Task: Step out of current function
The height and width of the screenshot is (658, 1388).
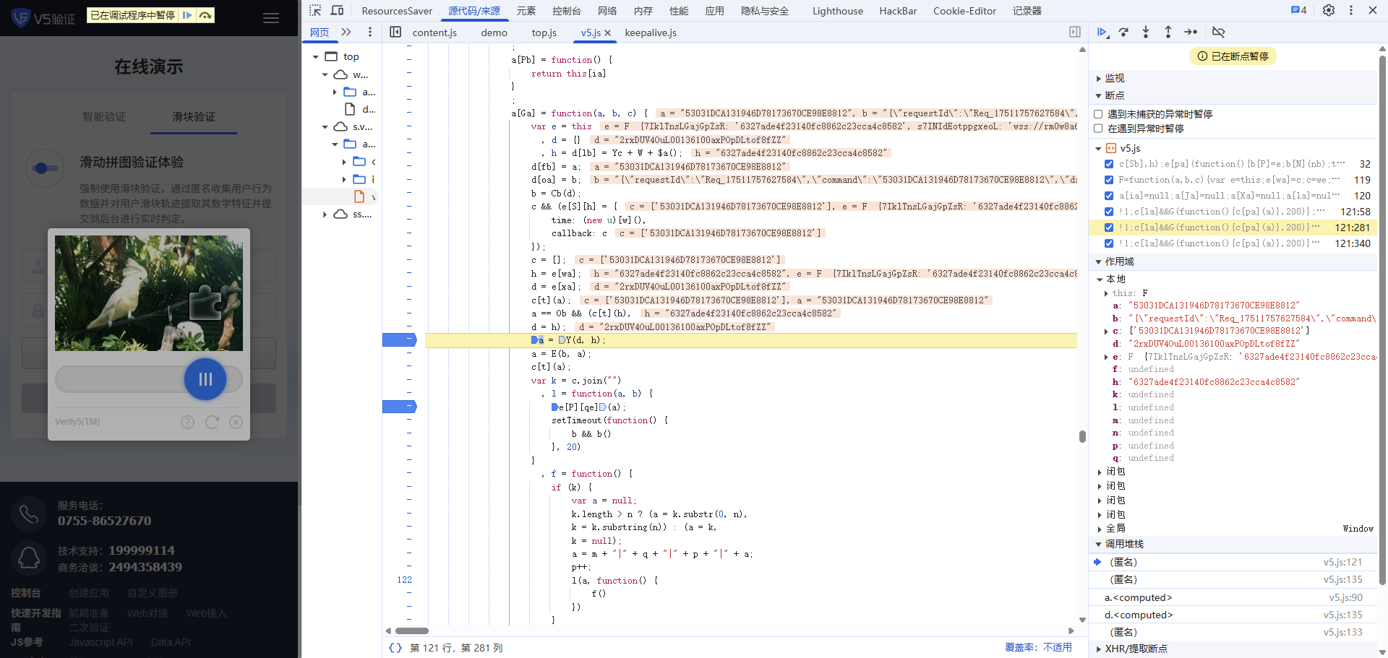Action: (1168, 32)
